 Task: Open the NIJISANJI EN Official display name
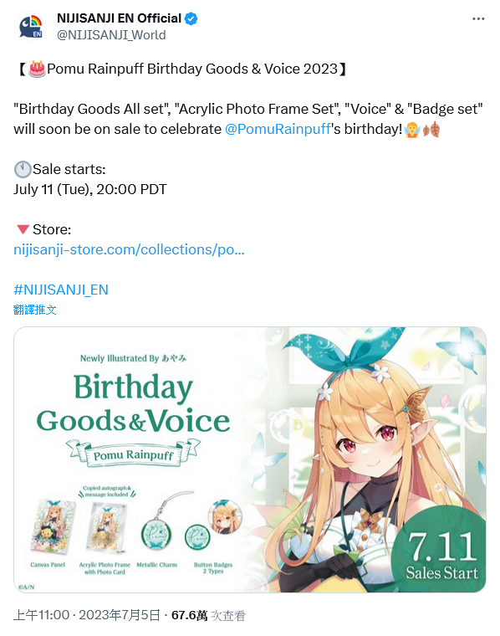point(119,18)
